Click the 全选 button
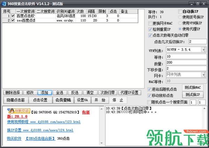This screenshot has width=209, height=148. [x=60, y=93]
